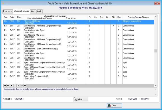Screen dimensions: 162x110
Task: Click the Charting Element Summary header
Action: tap(55, 16)
